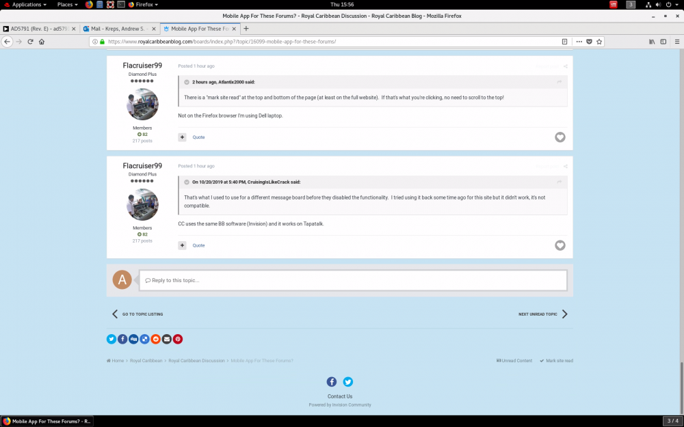Select the Mobile App For These Forums tab
Image resolution: width=684 pixels, height=427 pixels.
point(200,29)
